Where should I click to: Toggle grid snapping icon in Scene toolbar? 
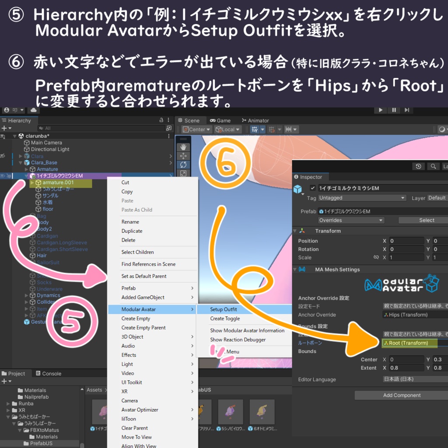click(272, 129)
